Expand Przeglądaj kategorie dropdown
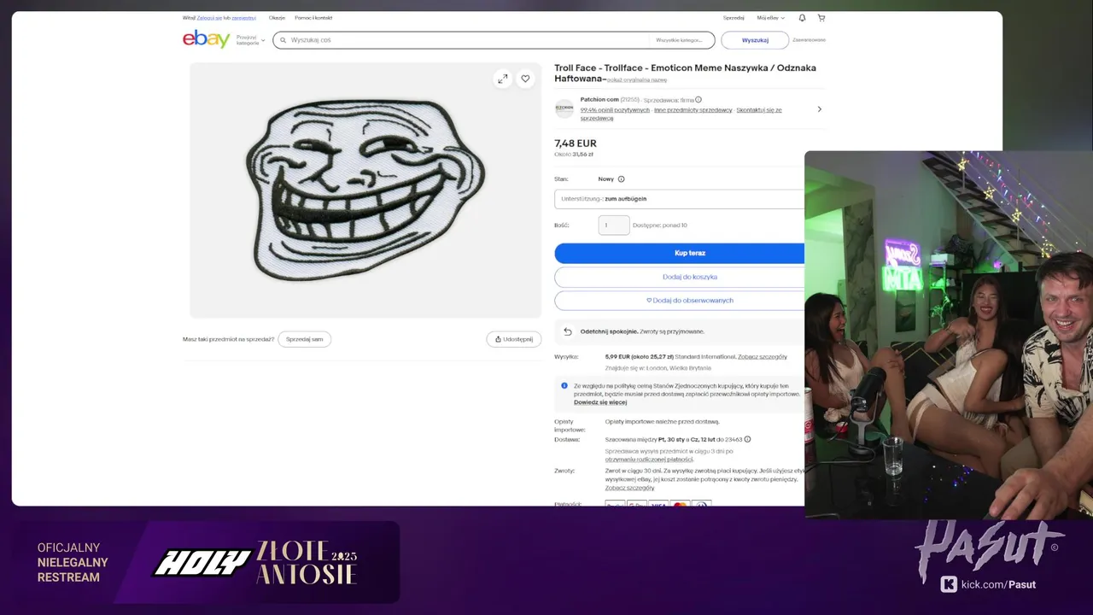 (x=251, y=40)
